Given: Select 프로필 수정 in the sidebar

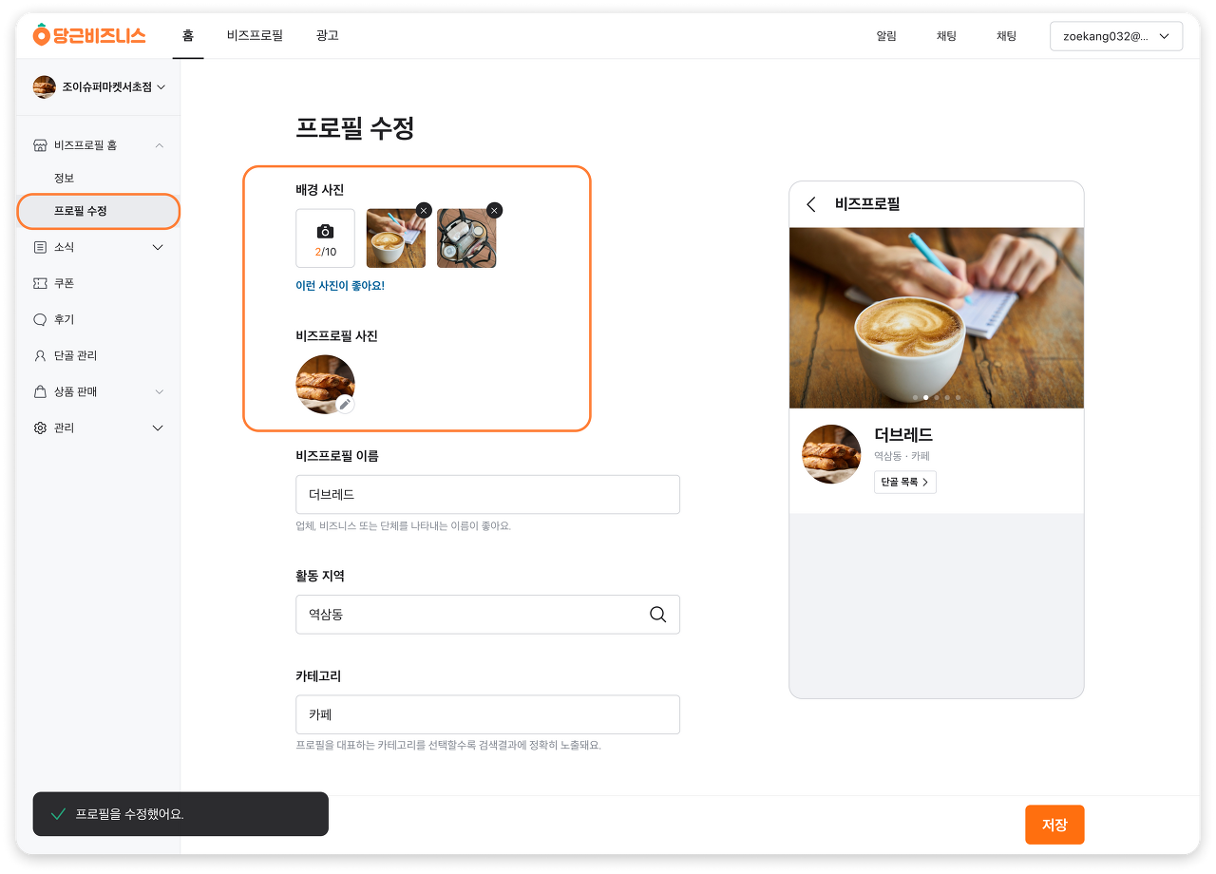Looking at the screenshot, I should point(99,211).
